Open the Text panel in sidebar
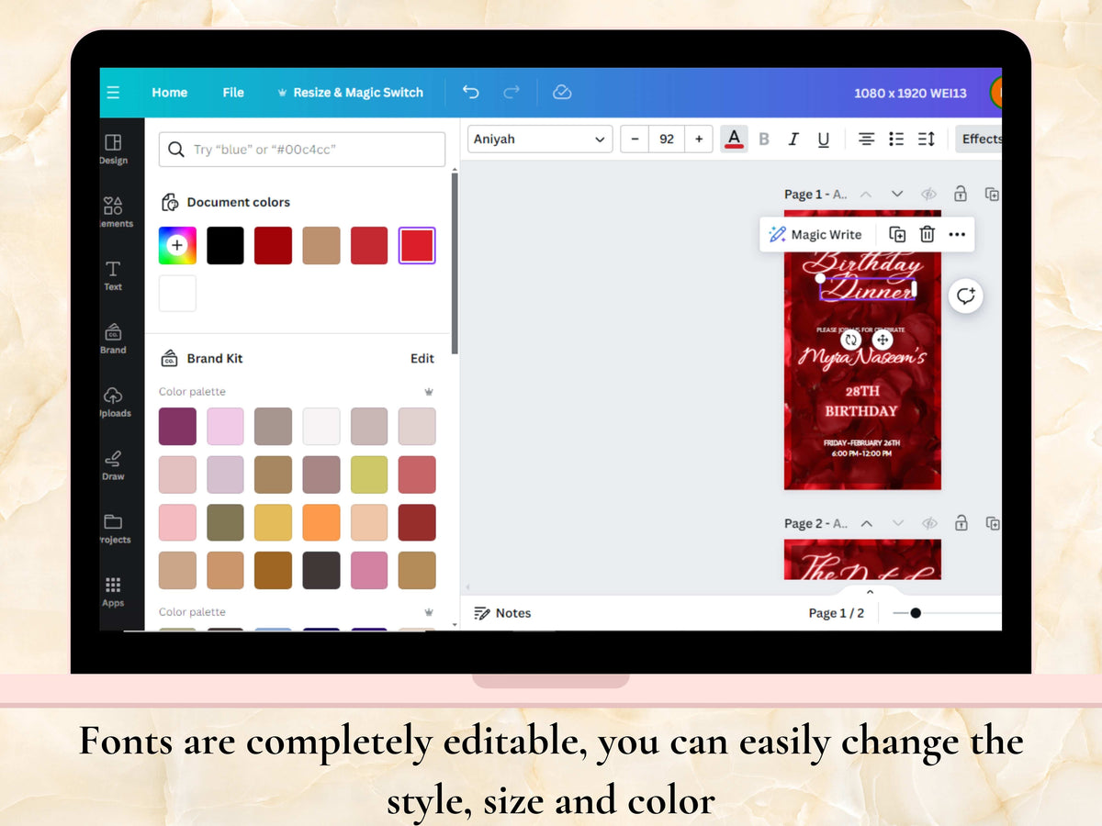Image resolution: width=1102 pixels, height=826 pixels. pyautogui.click(x=113, y=275)
